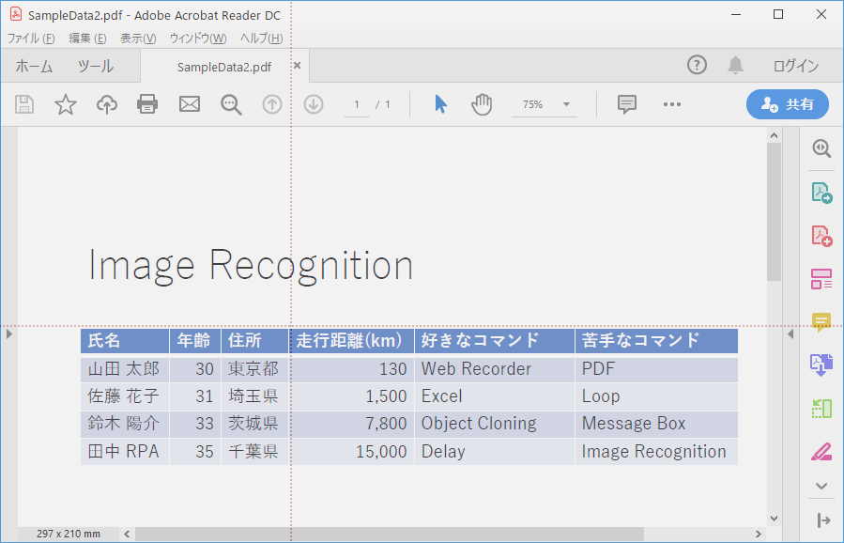The height and width of the screenshot is (543, 844).
Task: Click the 75% zoom value field
Action: click(533, 104)
